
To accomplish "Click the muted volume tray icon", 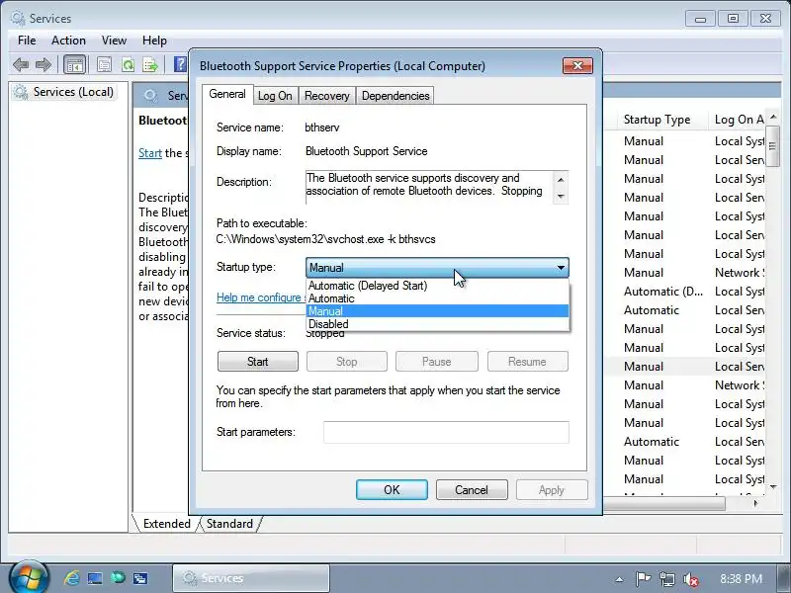I will tap(690, 579).
